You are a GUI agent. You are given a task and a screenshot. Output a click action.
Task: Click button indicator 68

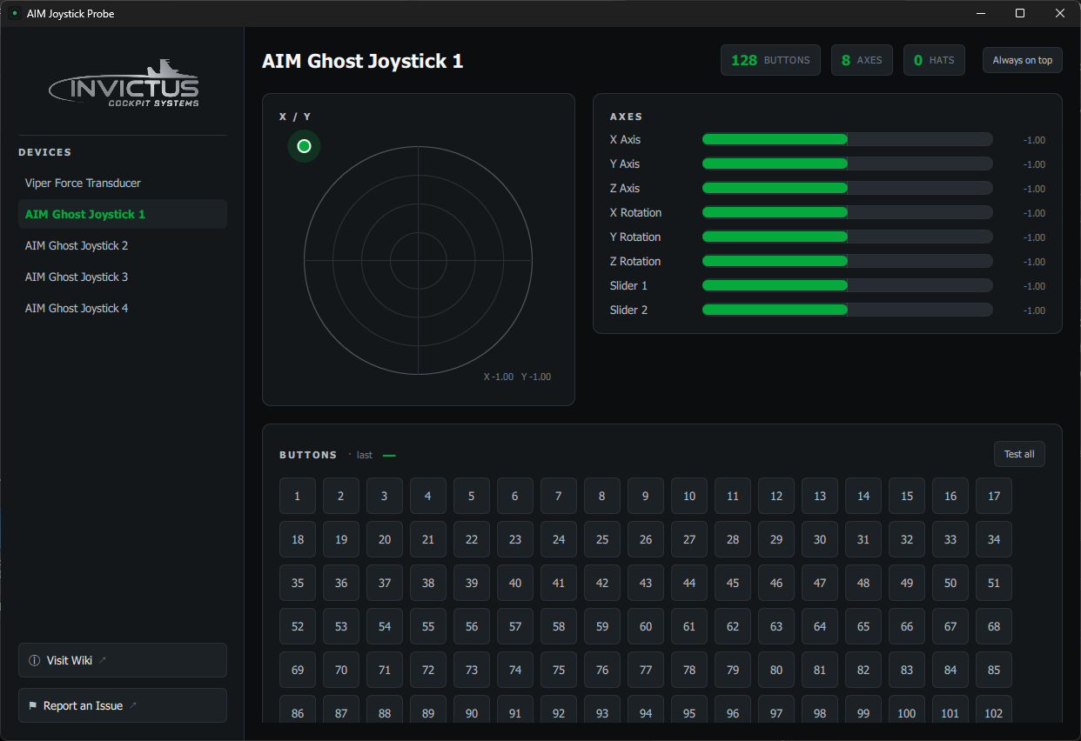point(994,626)
